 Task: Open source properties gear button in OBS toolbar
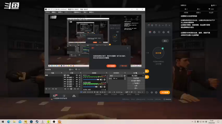tap(71, 70)
